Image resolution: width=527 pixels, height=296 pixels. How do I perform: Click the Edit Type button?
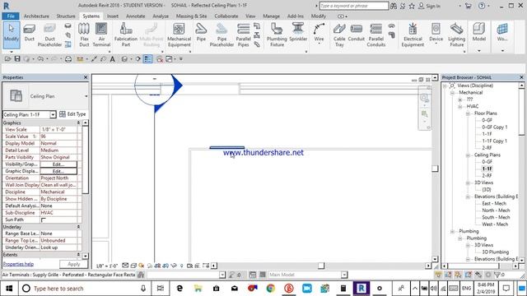click(72, 114)
